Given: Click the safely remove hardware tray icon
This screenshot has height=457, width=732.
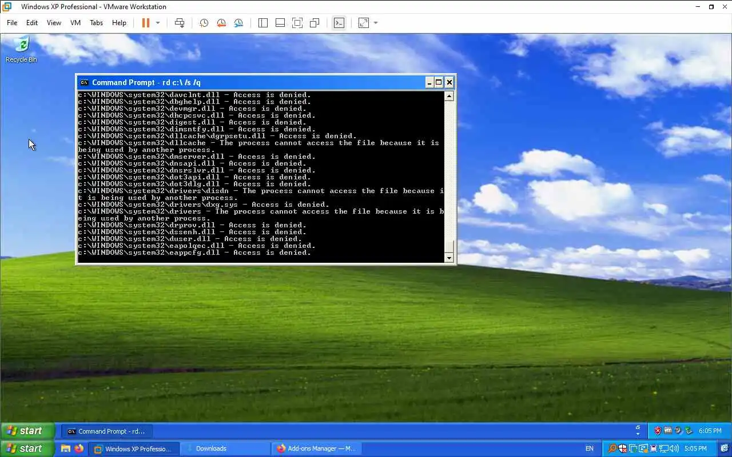Looking at the screenshot, I should 689,431.
